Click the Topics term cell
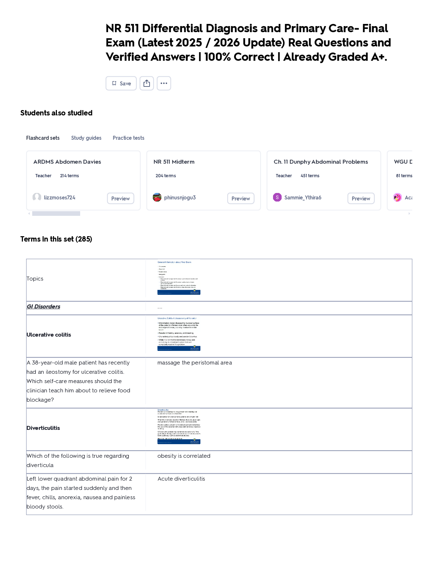The height and width of the screenshot is (566, 438). (35, 279)
